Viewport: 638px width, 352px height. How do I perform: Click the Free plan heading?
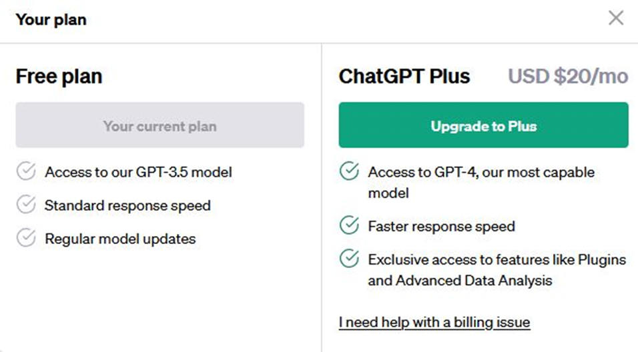pyautogui.click(x=59, y=77)
